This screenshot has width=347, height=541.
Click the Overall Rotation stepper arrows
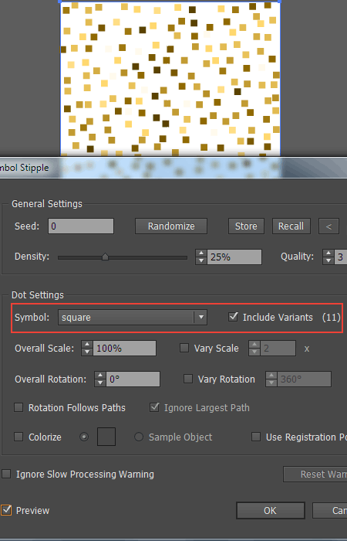[99, 379]
